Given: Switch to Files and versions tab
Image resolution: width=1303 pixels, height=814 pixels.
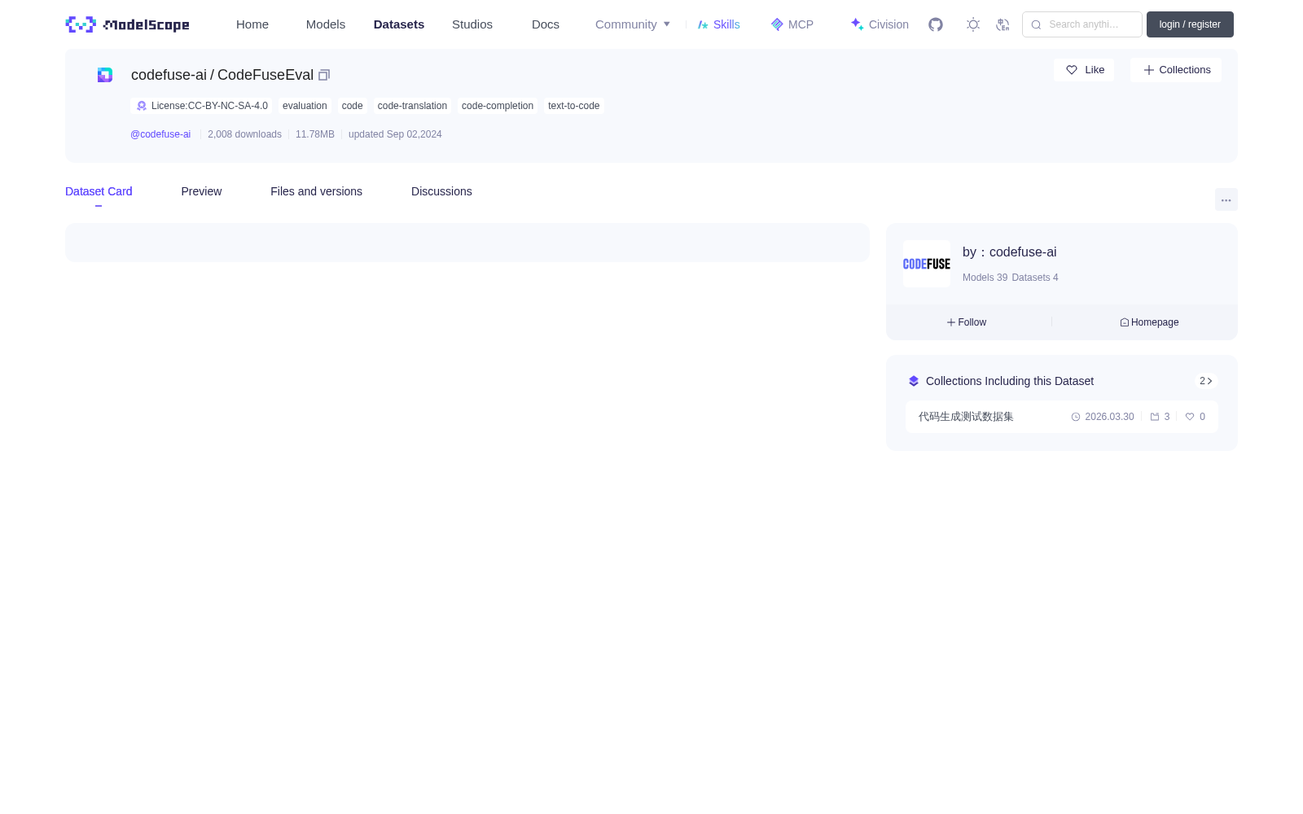Looking at the screenshot, I should point(316,191).
